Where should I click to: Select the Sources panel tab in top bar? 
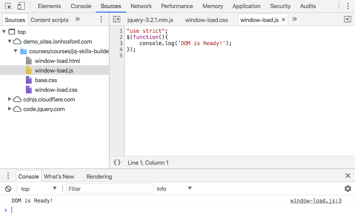pyautogui.click(x=111, y=6)
